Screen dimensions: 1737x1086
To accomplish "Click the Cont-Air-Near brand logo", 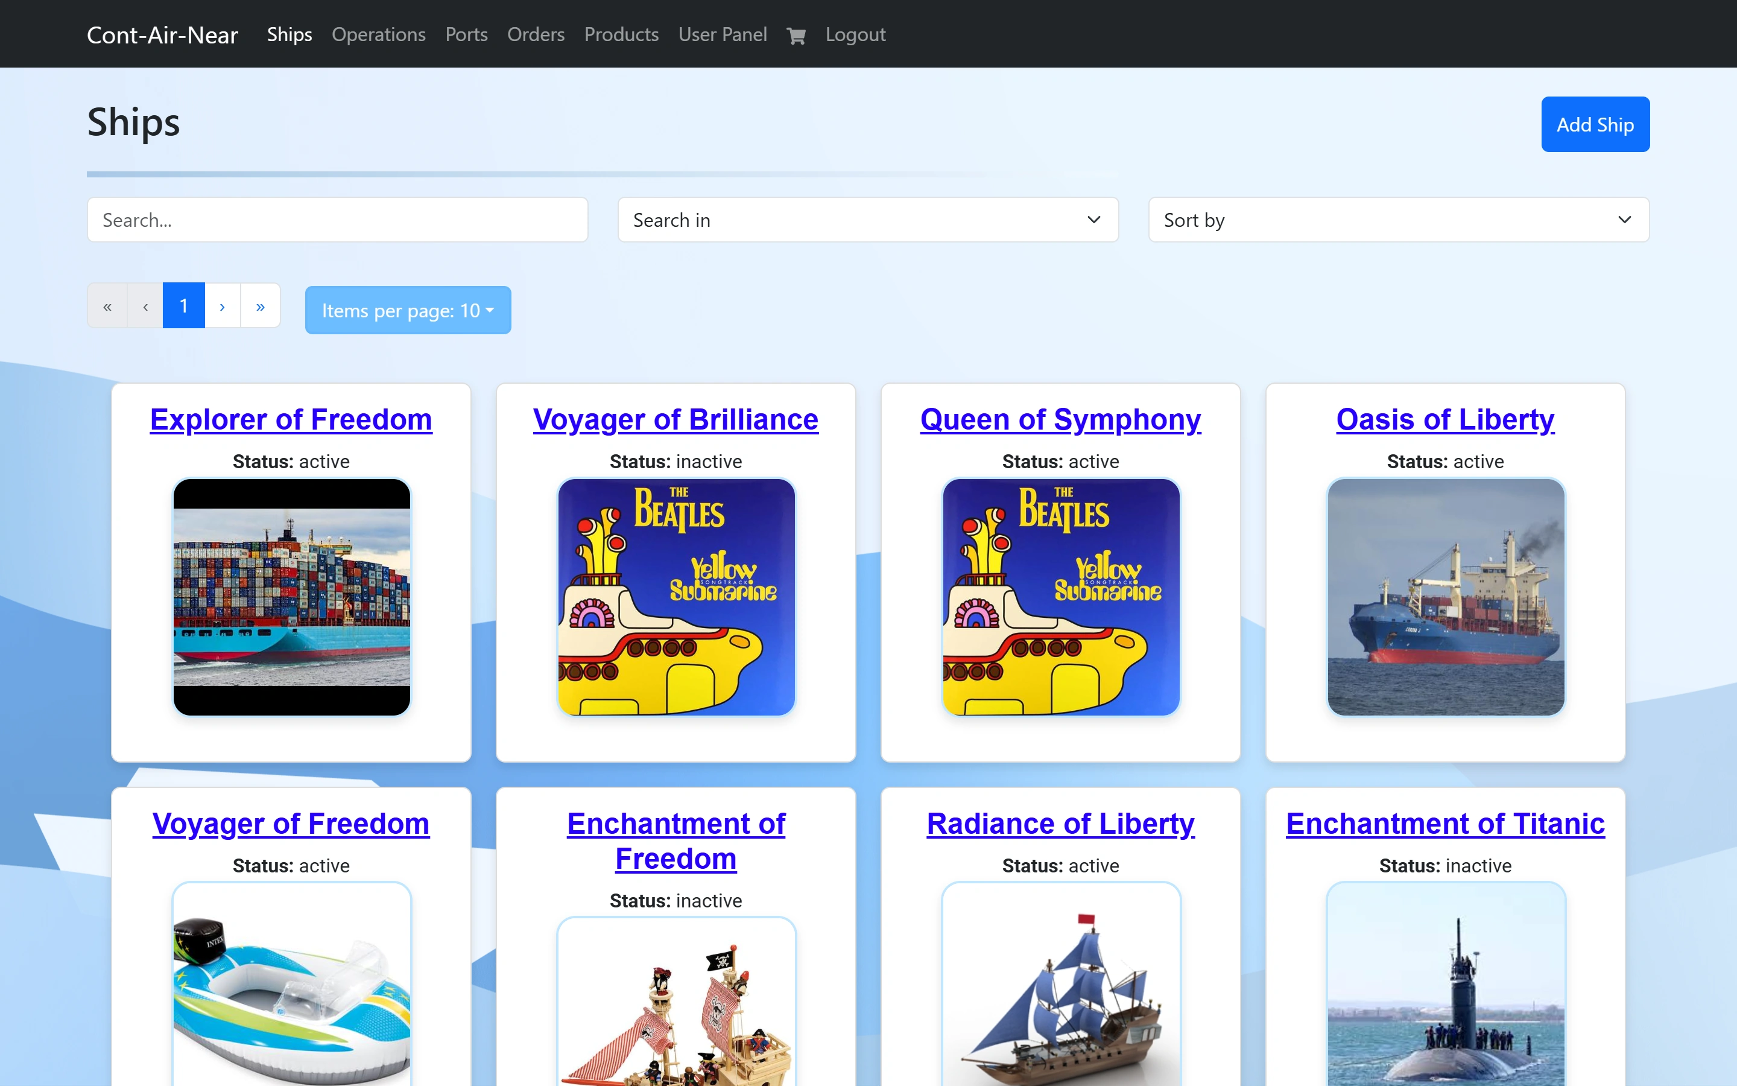I will [162, 34].
